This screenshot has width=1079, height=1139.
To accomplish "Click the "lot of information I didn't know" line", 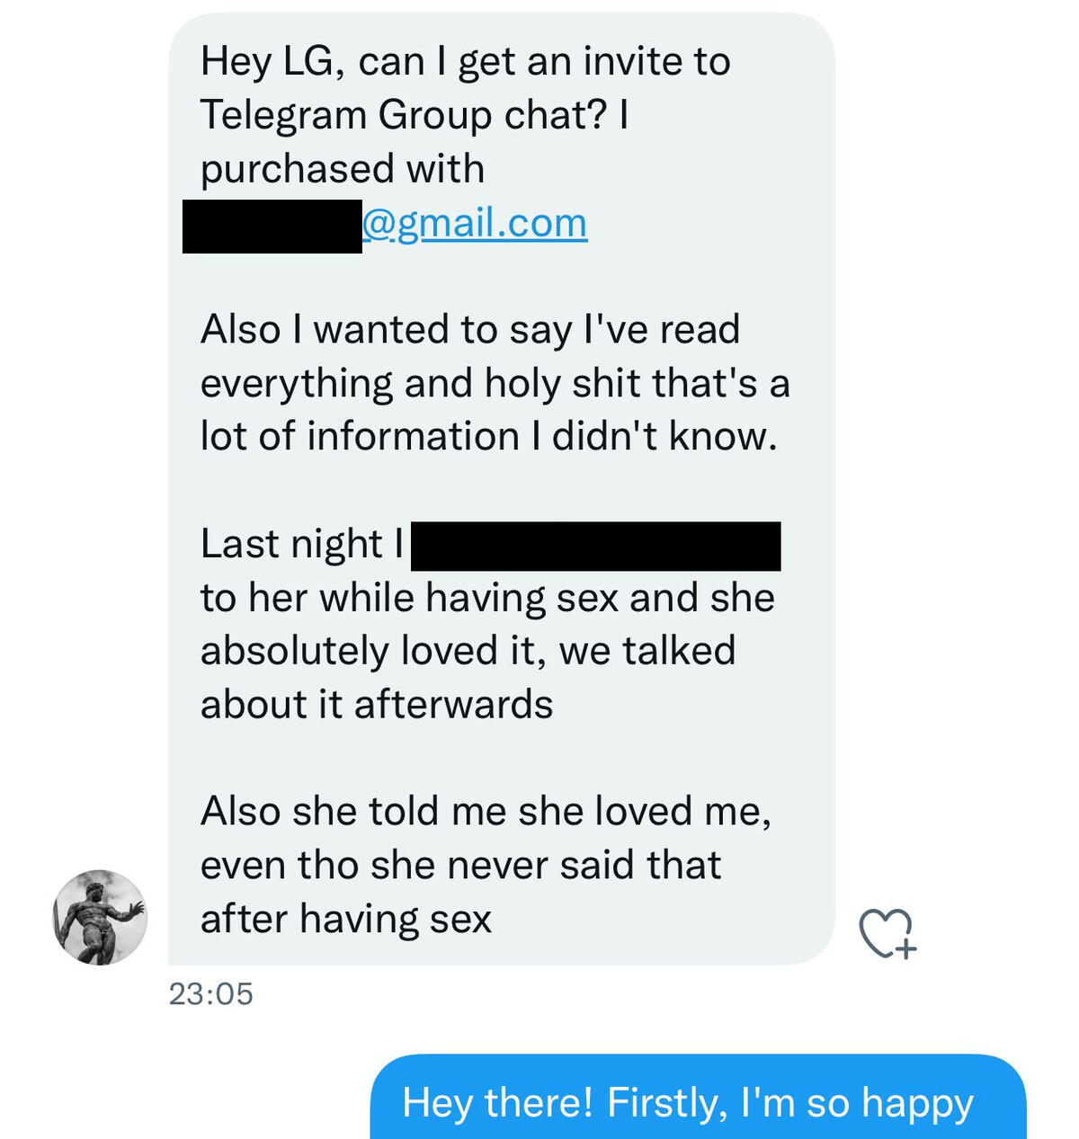I will coord(488,437).
